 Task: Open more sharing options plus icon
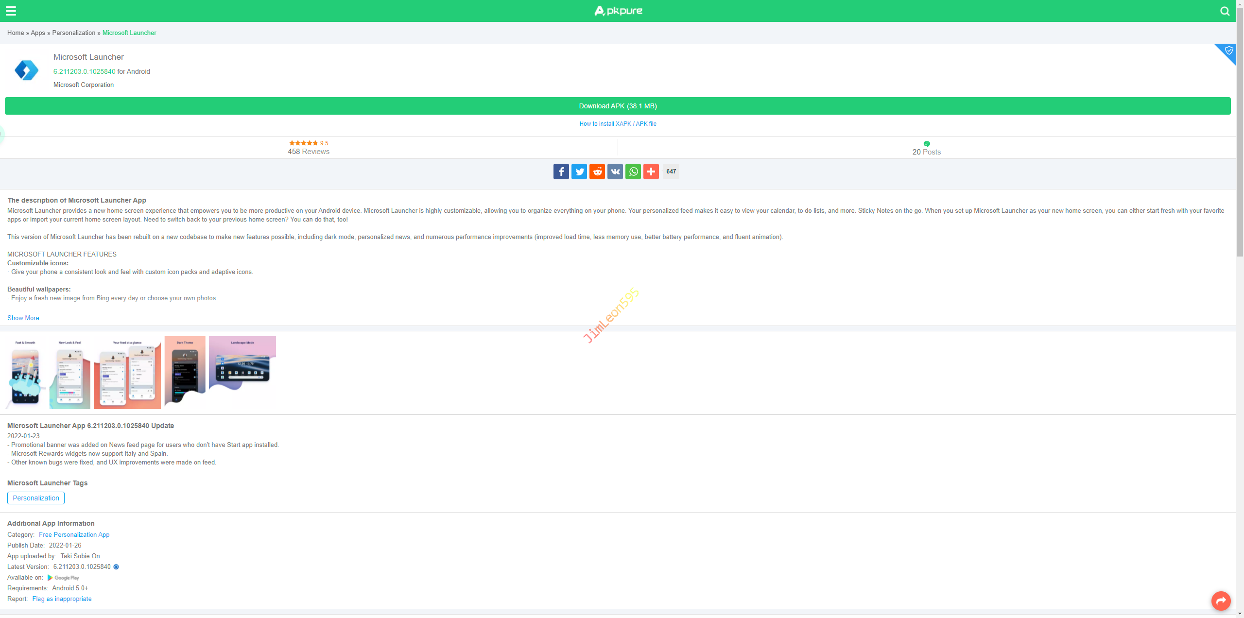[x=651, y=172]
